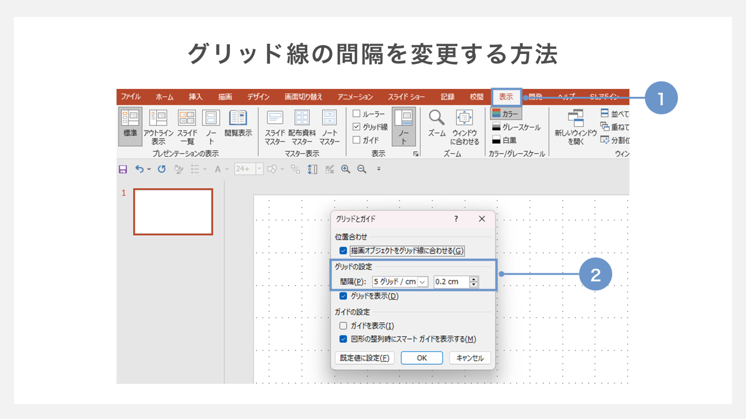Open the ズーム dialog icon
This screenshot has height=419, width=746.
pos(436,123)
